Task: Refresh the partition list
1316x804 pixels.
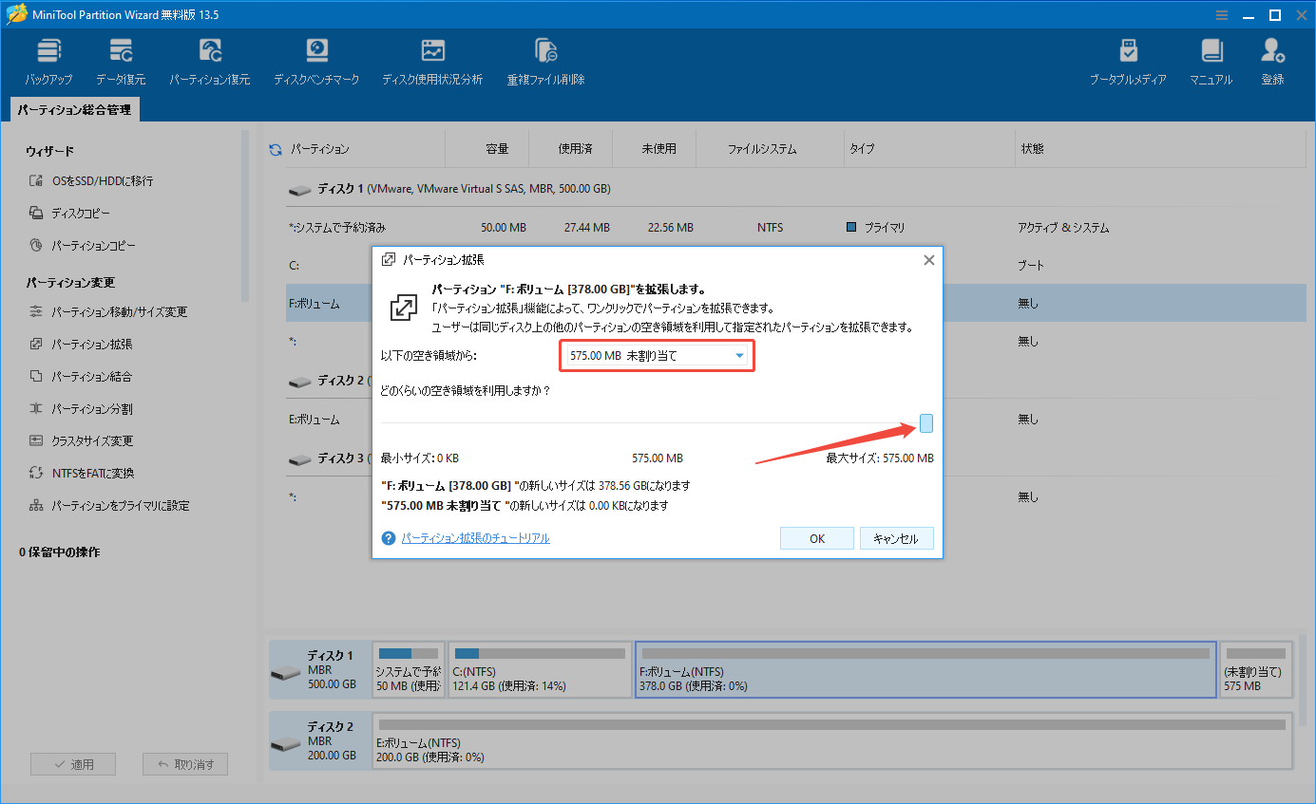Action: [274, 148]
